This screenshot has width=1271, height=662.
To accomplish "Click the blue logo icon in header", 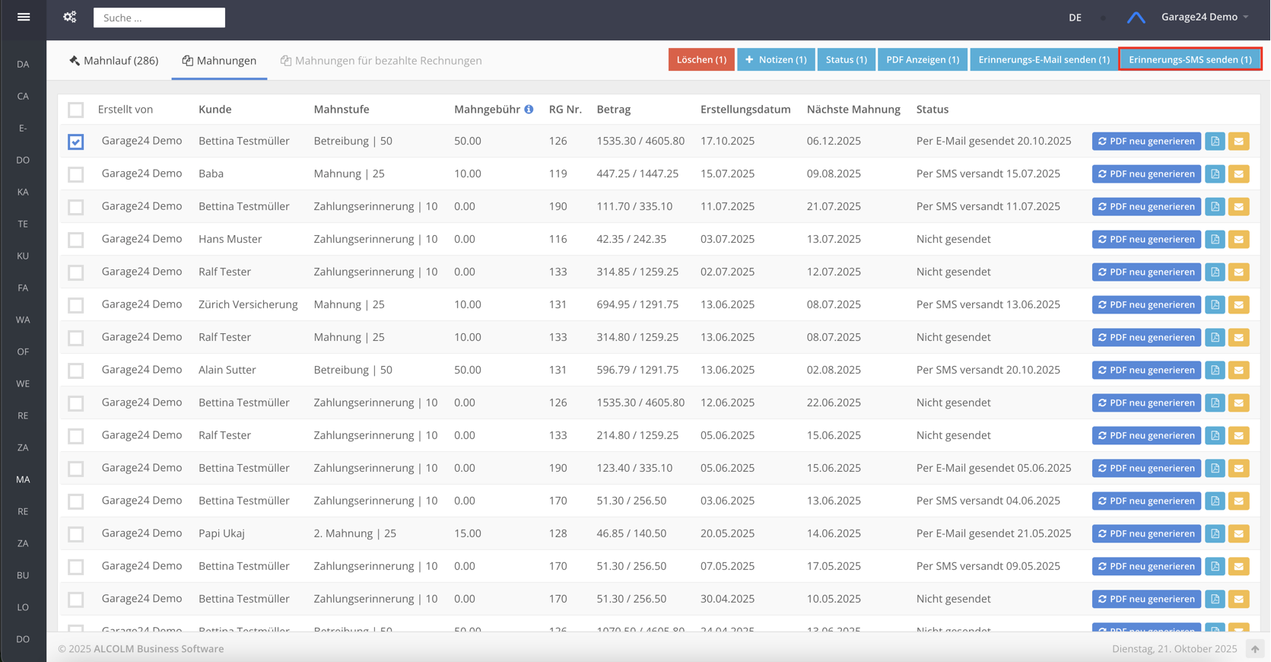I will pyautogui.click(x=1136, y=18).
